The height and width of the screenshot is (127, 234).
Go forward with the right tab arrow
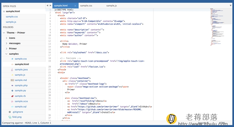tap(50, 6)
